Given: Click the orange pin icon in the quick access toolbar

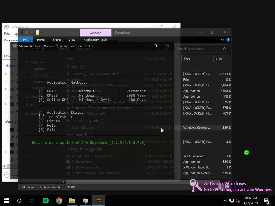Looking at the screenshot, I should pyautogui.click(x=32, y=32).
